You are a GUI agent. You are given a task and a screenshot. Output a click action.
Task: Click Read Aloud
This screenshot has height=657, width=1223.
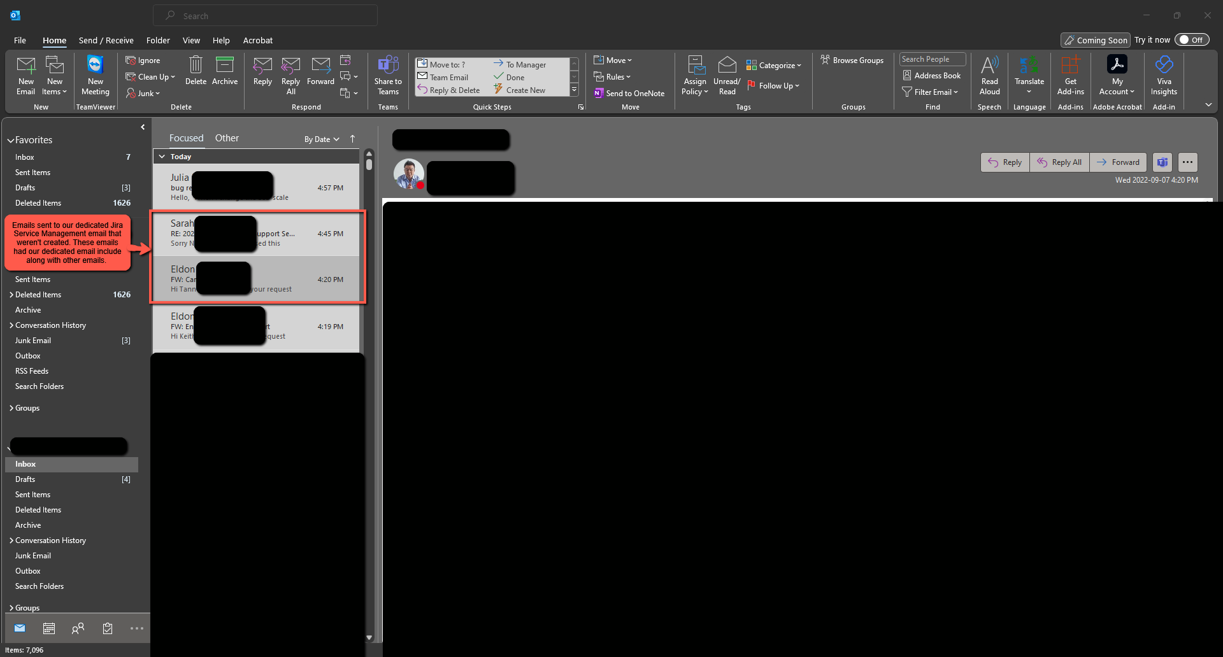989,75
